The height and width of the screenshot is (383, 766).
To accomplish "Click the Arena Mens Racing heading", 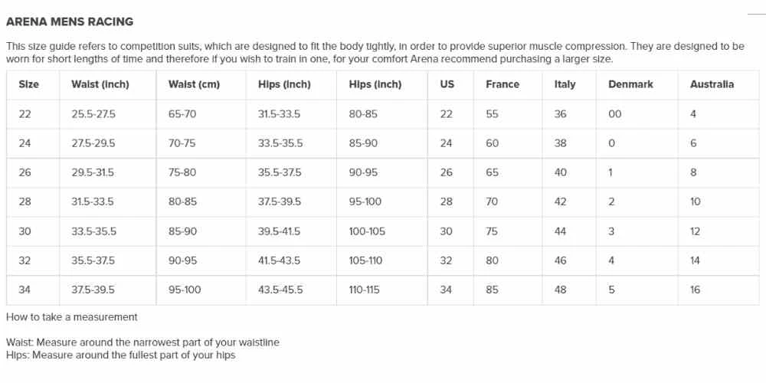I will (x=70, y=21).
